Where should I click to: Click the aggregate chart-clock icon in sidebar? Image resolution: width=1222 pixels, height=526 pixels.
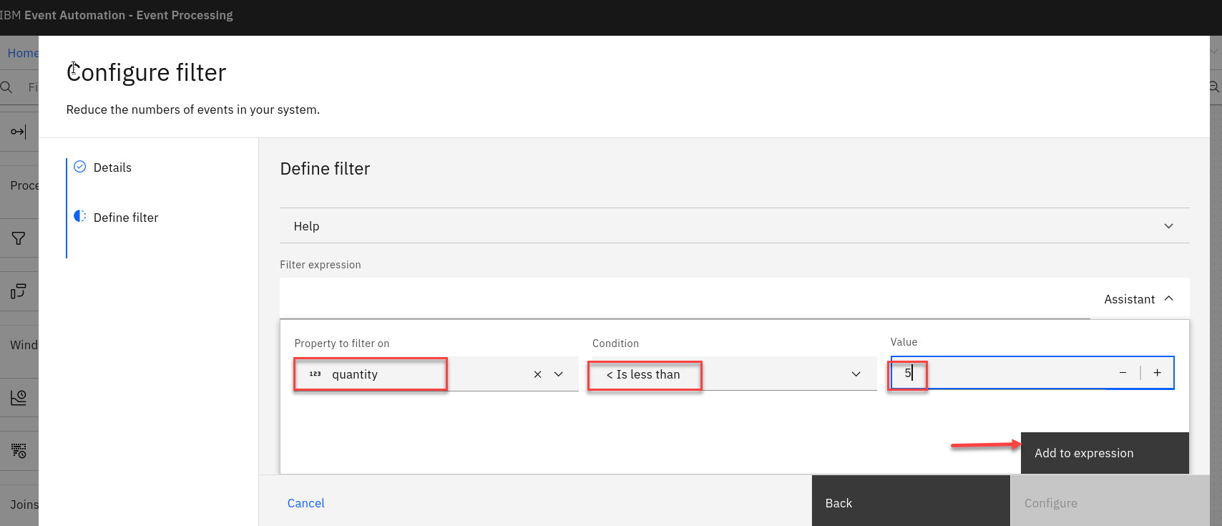point(19,398)
